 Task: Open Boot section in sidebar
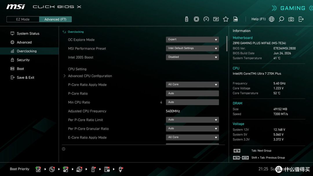(20, 69)
